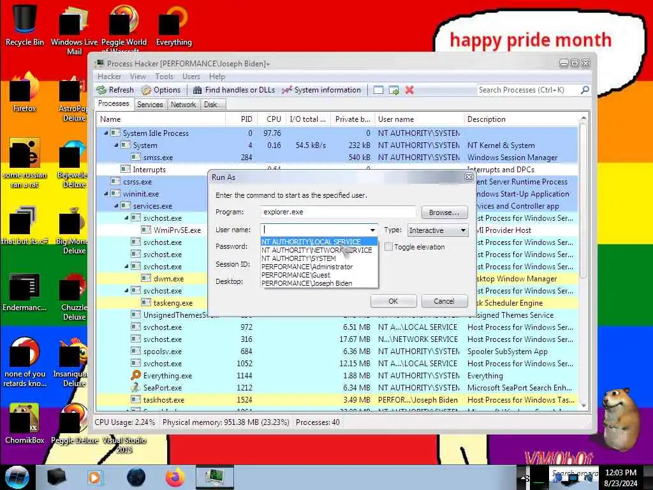Viewport: 653px width, 490px height.
Task: Close the Run As dialog
Action: (469, 177)
